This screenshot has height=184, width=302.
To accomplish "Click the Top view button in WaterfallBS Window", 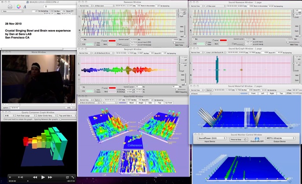I will click(x=159, y=103).
